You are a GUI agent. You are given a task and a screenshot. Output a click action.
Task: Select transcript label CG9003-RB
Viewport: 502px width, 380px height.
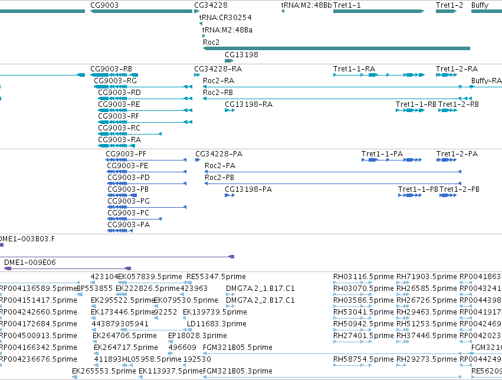[x=111, y=69]
